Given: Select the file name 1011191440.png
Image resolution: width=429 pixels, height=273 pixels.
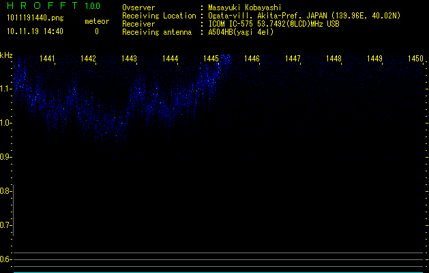Looking at the screenshot, I should click(35, 18).
